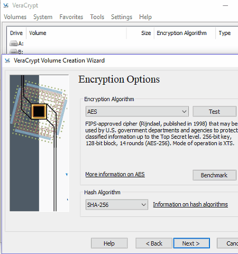Click the Hash Algorithm group label
The height and width of the screenshot is (254, 238).
102,192
